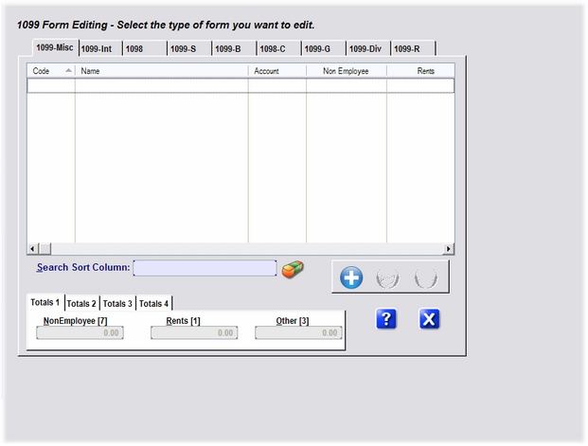Select the 1099-S tab

tap(189, 48)
